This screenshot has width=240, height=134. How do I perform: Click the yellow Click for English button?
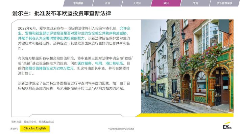point(35,128)
